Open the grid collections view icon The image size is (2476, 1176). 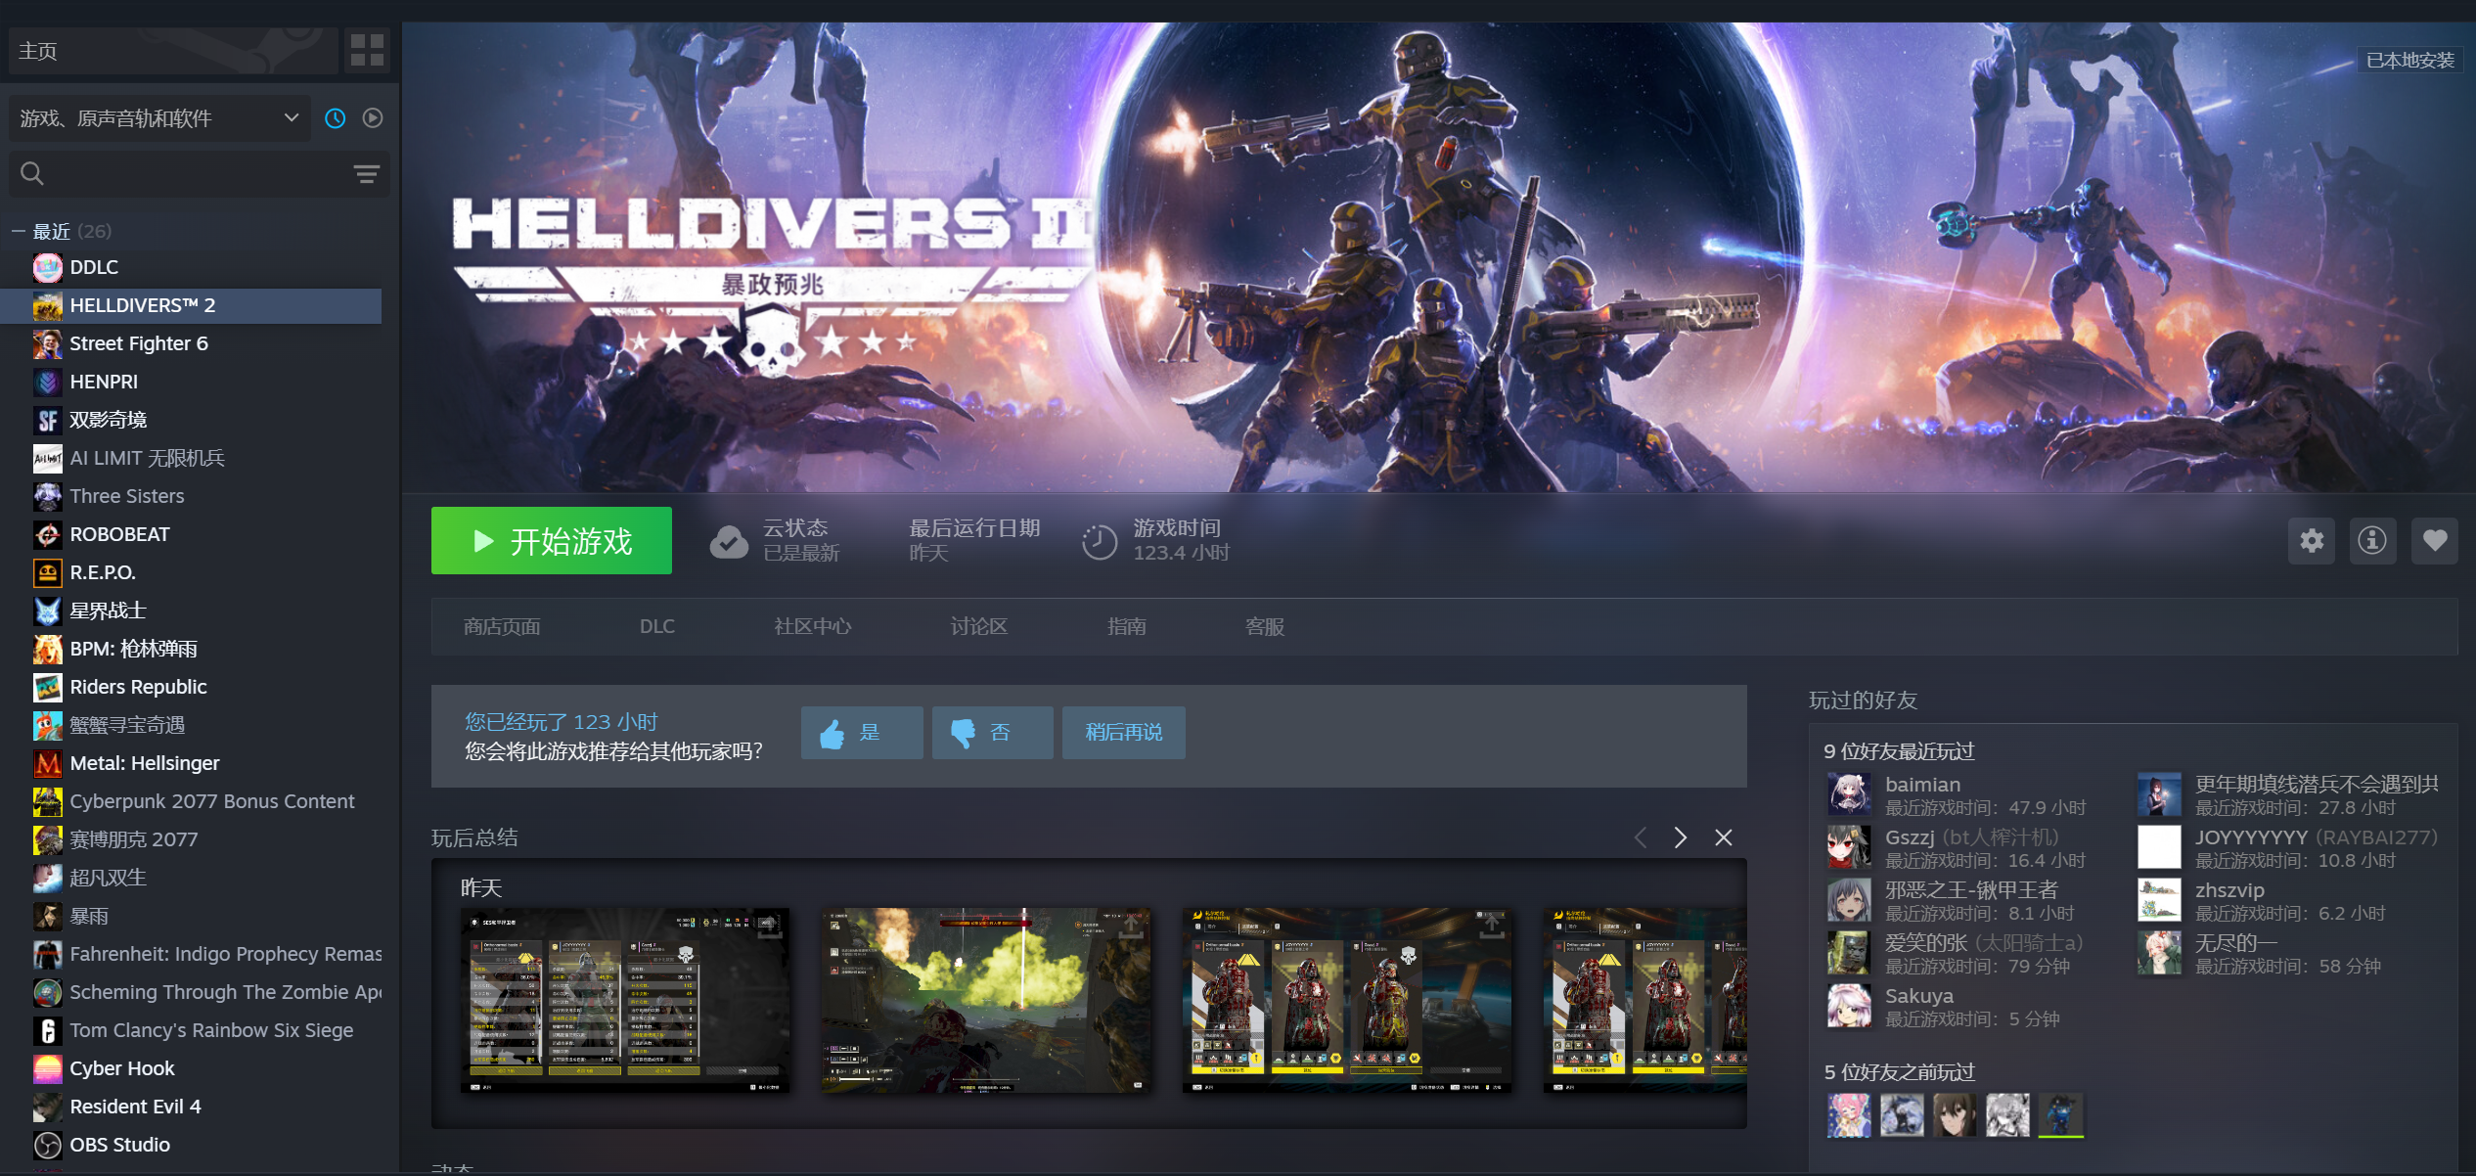click(x=367, y=50)
